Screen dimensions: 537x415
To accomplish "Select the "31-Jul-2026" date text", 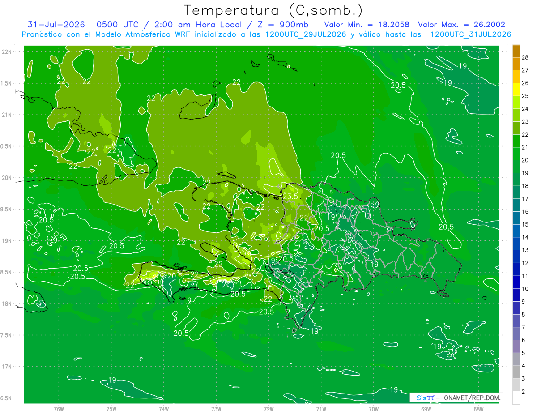I will coord(56,25).
